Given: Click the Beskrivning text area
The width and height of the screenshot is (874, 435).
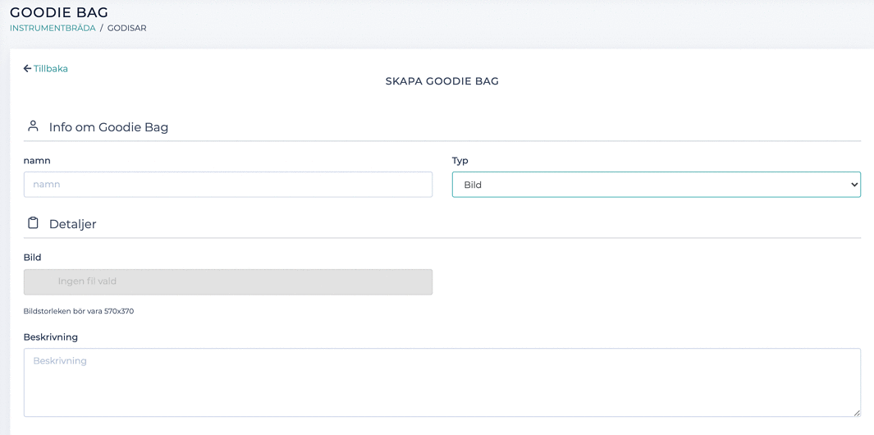Looking at the screenshot, I should 442,382.
